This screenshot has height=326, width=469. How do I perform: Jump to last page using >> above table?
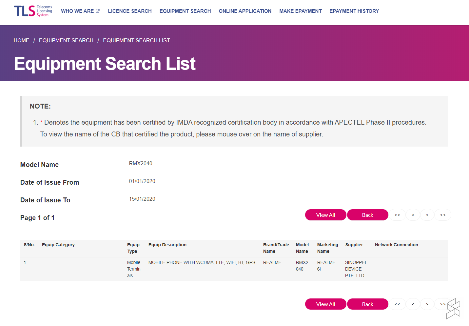pos(443,215)
